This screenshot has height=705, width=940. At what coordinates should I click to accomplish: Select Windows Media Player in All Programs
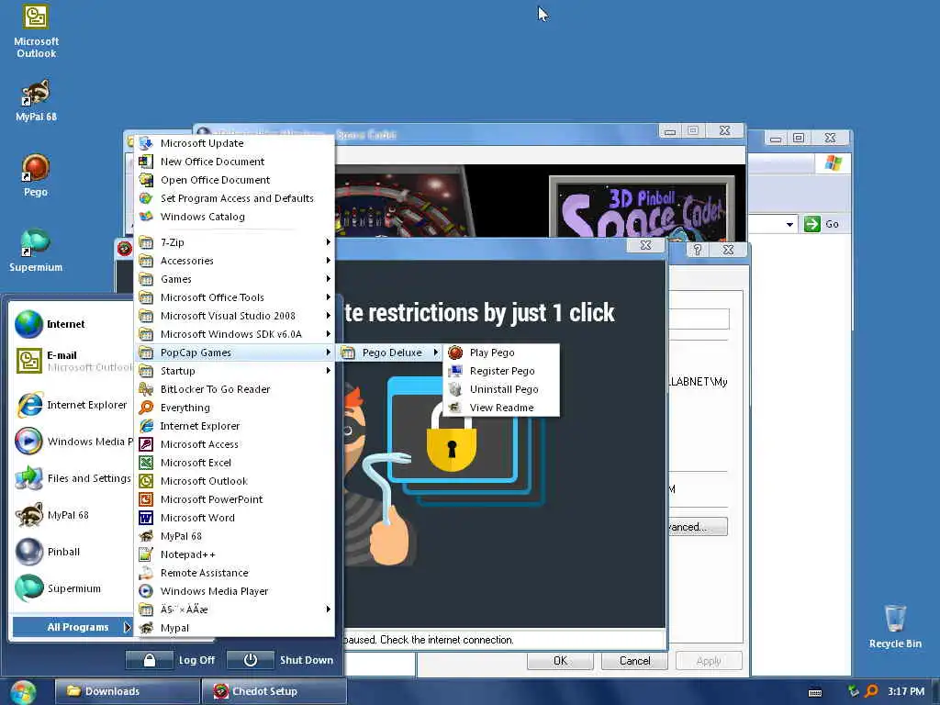[234, 591]
